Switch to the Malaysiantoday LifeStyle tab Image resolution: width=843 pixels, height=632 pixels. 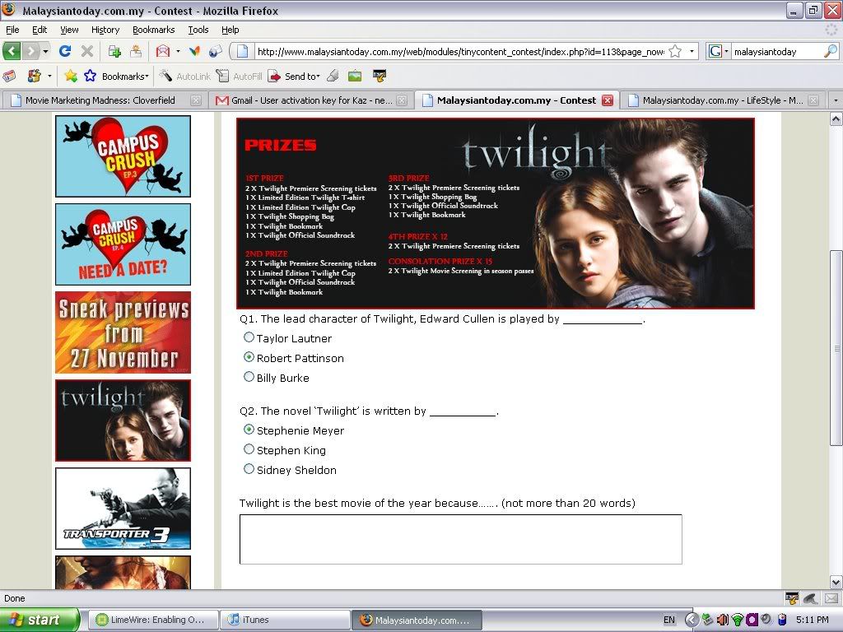click(x=723, y=100)
